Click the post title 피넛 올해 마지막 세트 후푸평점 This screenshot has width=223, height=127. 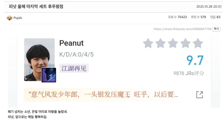point(36,6)
